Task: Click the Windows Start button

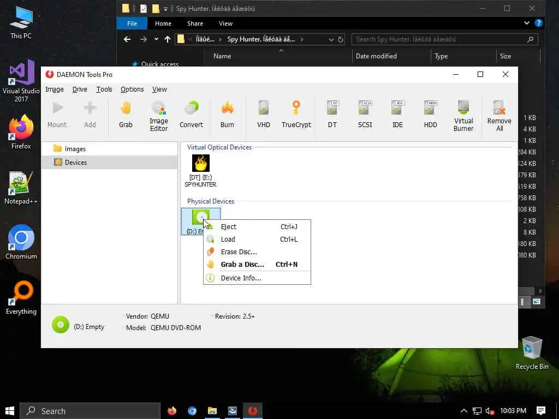Action: [10, 411]
